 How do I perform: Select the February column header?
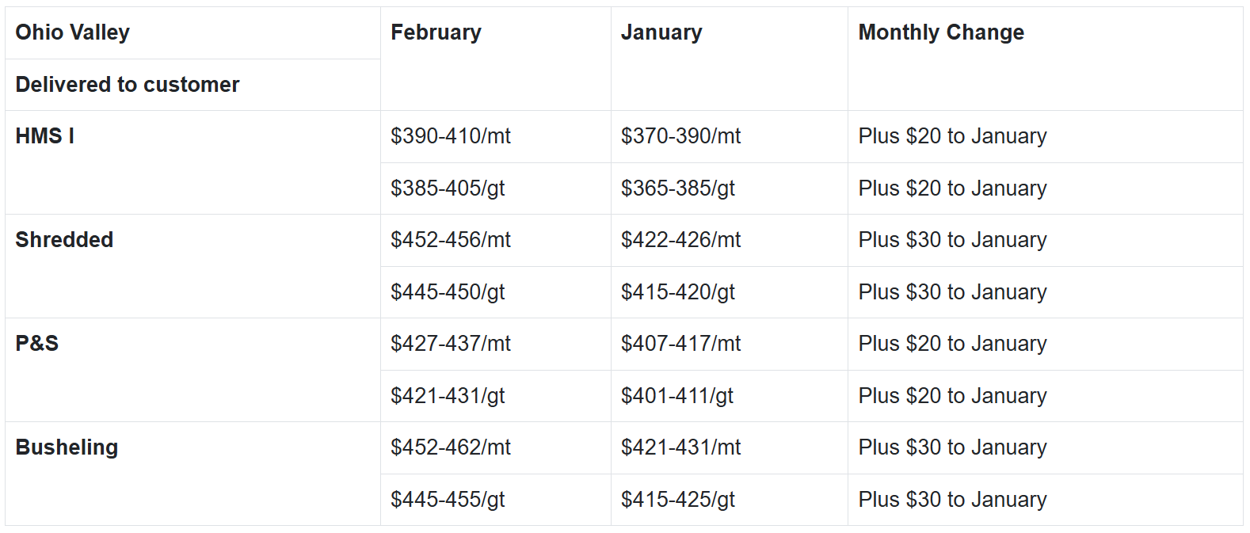[436, 32]
